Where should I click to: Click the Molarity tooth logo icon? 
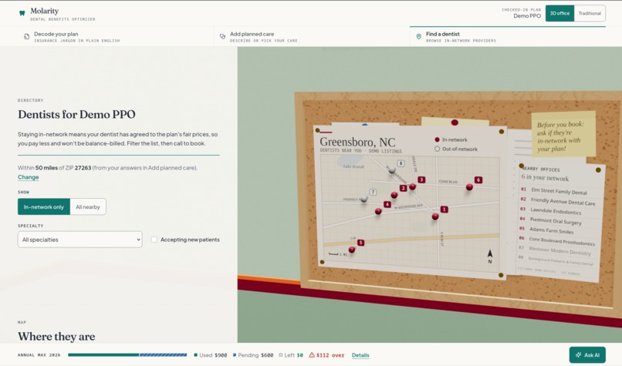tap(22, 13)
